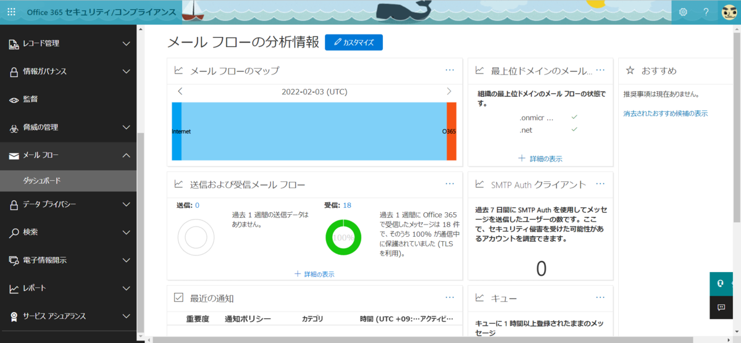Expand the データ プライバシー section chevron
The height and width of the screenshot is (343, 741).
click(x=126, y=204)
